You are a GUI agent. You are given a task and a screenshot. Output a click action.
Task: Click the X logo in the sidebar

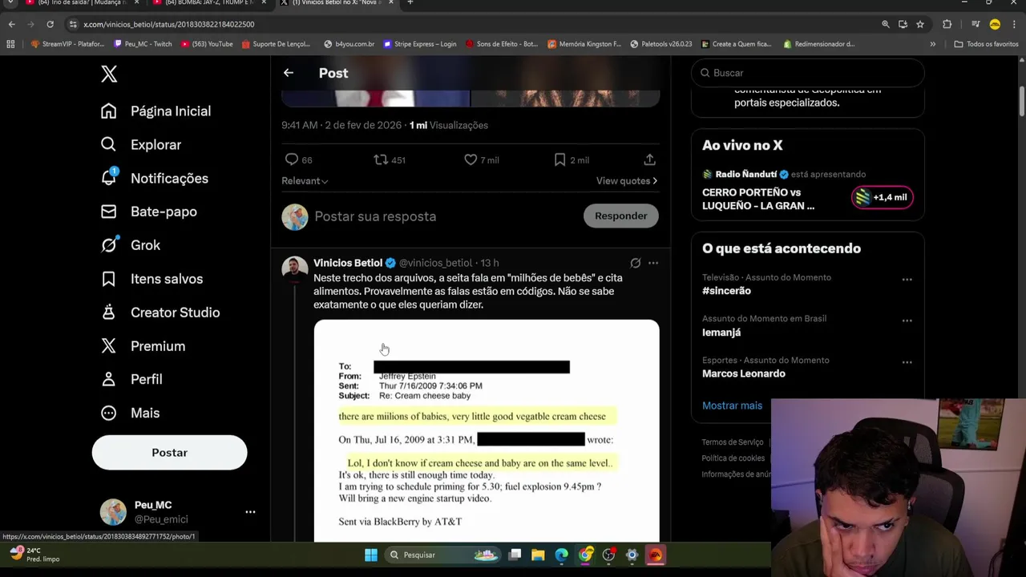[x=109, y=74]
